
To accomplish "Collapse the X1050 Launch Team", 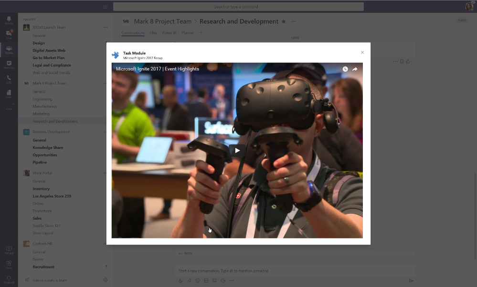I will [49, 27].
